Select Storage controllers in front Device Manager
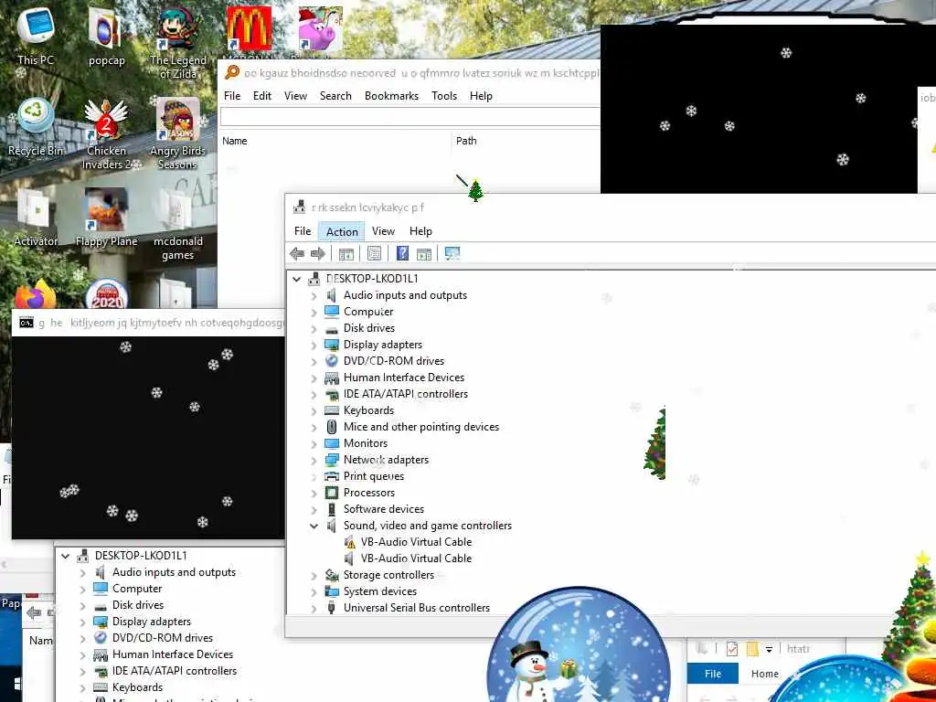Viewport: 936px width, 702px height. [x=388, y=575]
